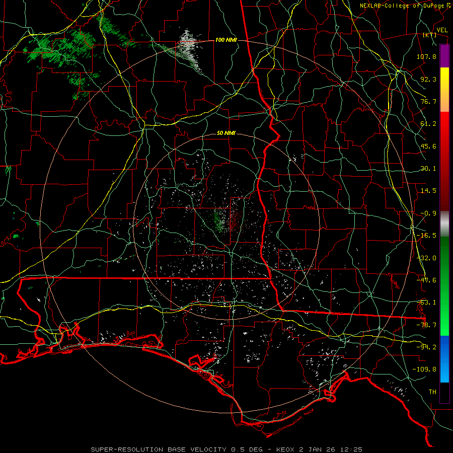Click the 92.3 velocity scale value

[428, 79]
